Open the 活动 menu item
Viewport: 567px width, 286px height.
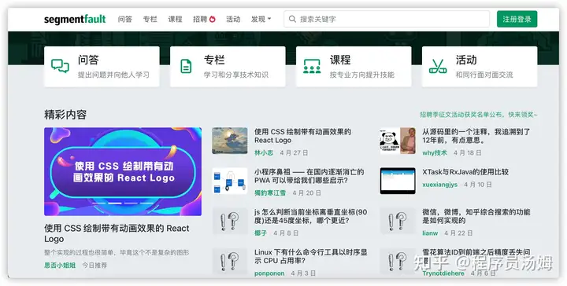pyautogui.click(x=233, y=19)
